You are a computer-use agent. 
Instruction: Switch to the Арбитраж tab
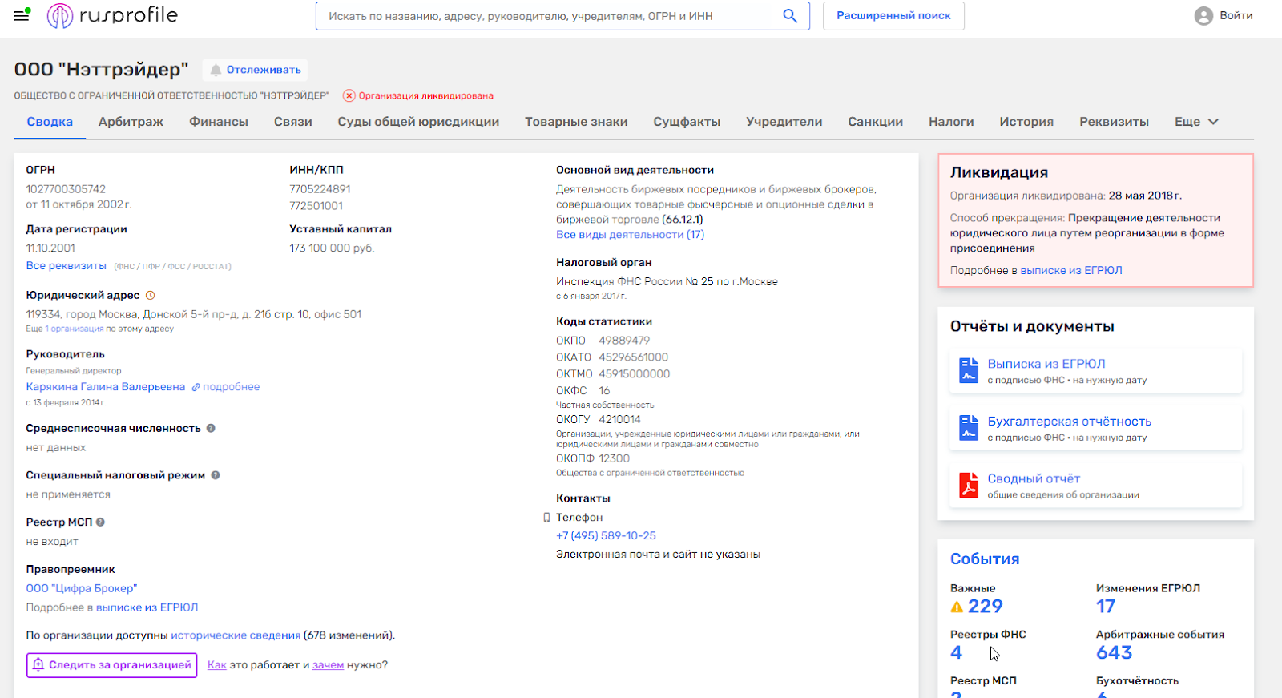pyautogui.click(x=131, y=122)
